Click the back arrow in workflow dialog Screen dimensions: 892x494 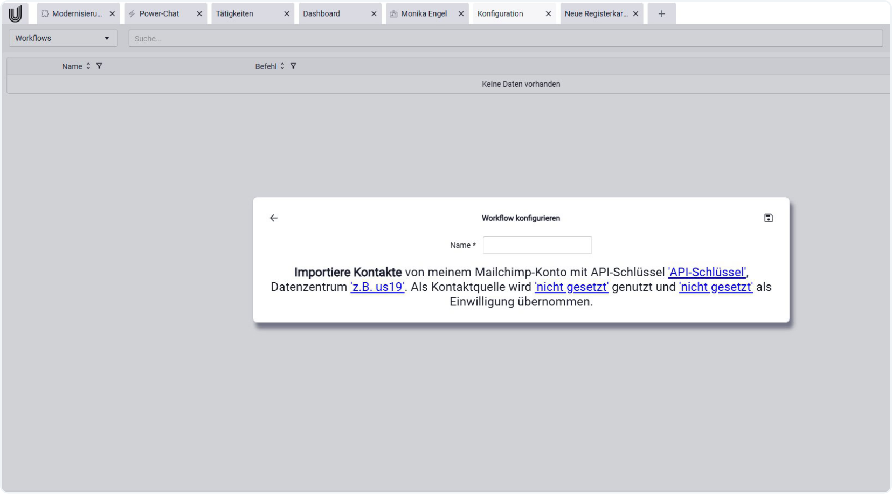274,218
